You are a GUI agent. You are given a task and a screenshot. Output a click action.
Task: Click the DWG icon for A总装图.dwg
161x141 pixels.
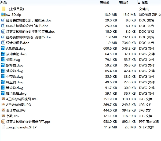click(3, 48)
